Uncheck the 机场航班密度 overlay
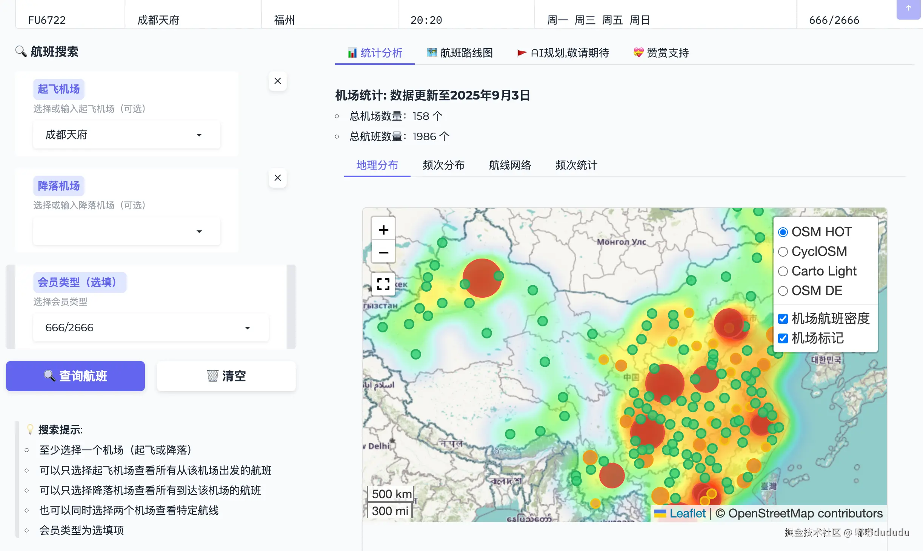The width and height of the screenshot is (923, 551). point(783,319)
